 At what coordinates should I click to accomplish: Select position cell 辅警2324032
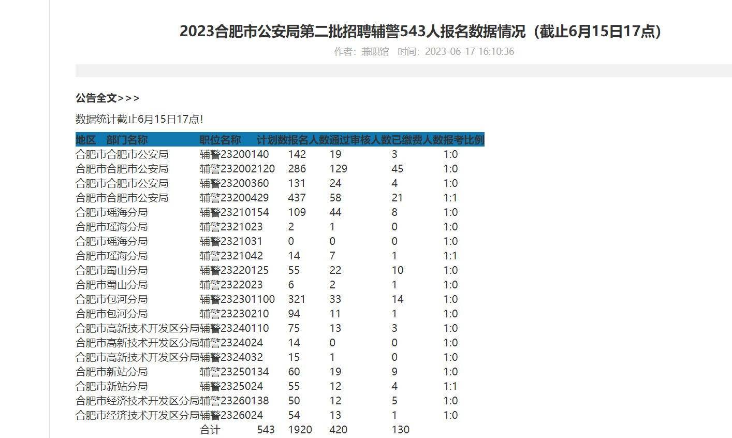tap(231, 357)
